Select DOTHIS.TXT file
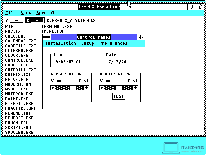Viewport: 206px width, 155px height. 18,75
